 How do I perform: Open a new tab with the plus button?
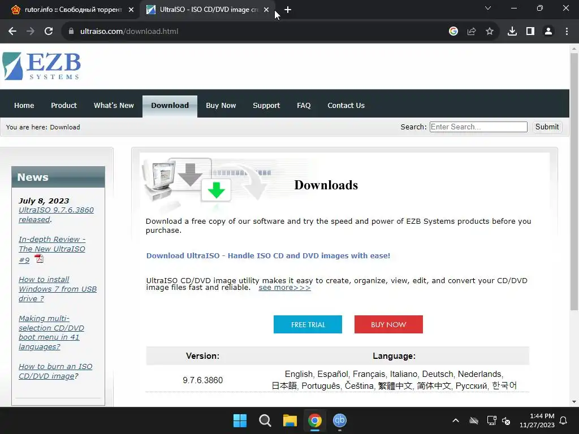(x=288, y=10)
